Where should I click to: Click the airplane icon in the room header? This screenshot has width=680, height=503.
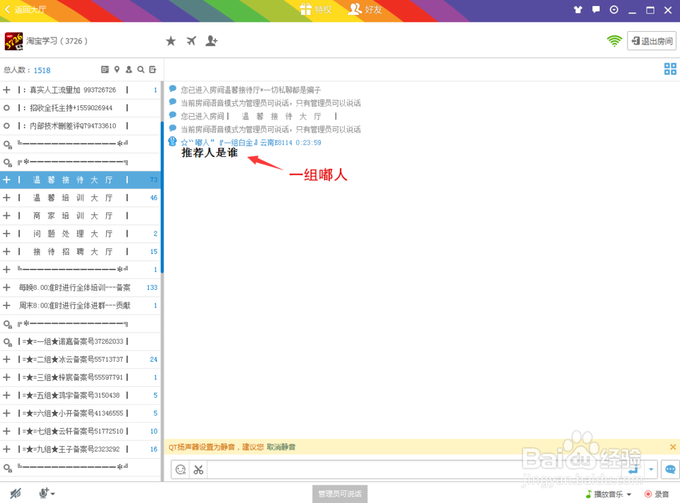[x=191, y=41]
